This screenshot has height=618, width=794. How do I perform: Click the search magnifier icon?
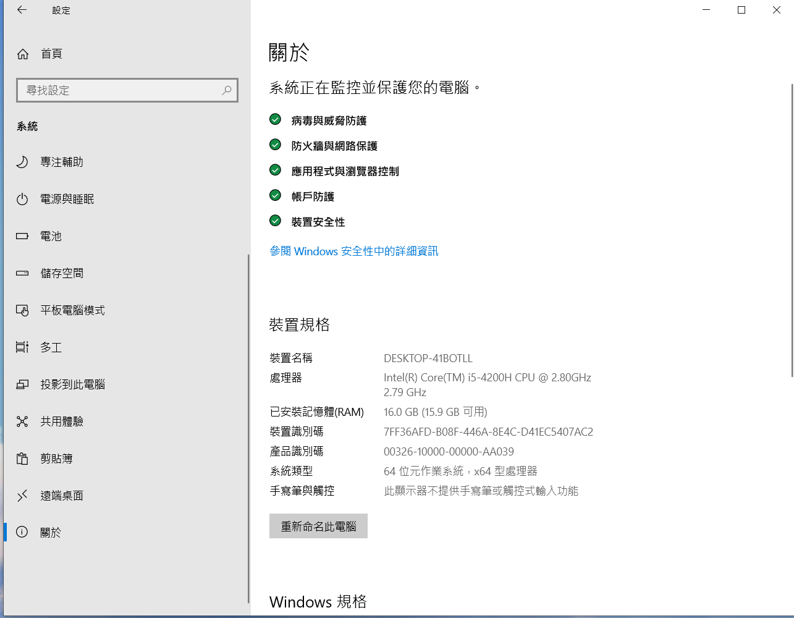point(227,90)
